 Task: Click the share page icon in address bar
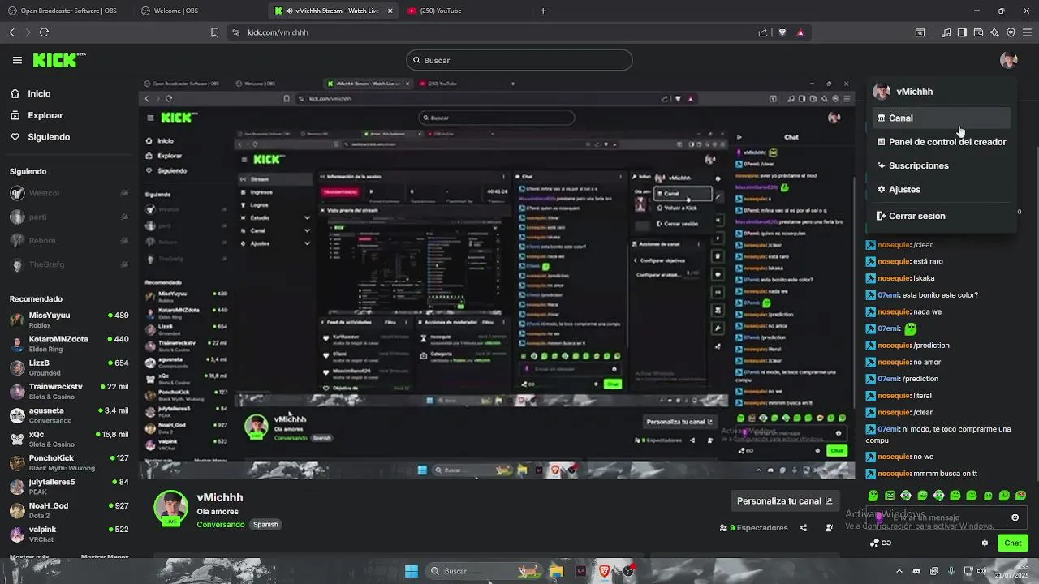(x=763, y=32)
